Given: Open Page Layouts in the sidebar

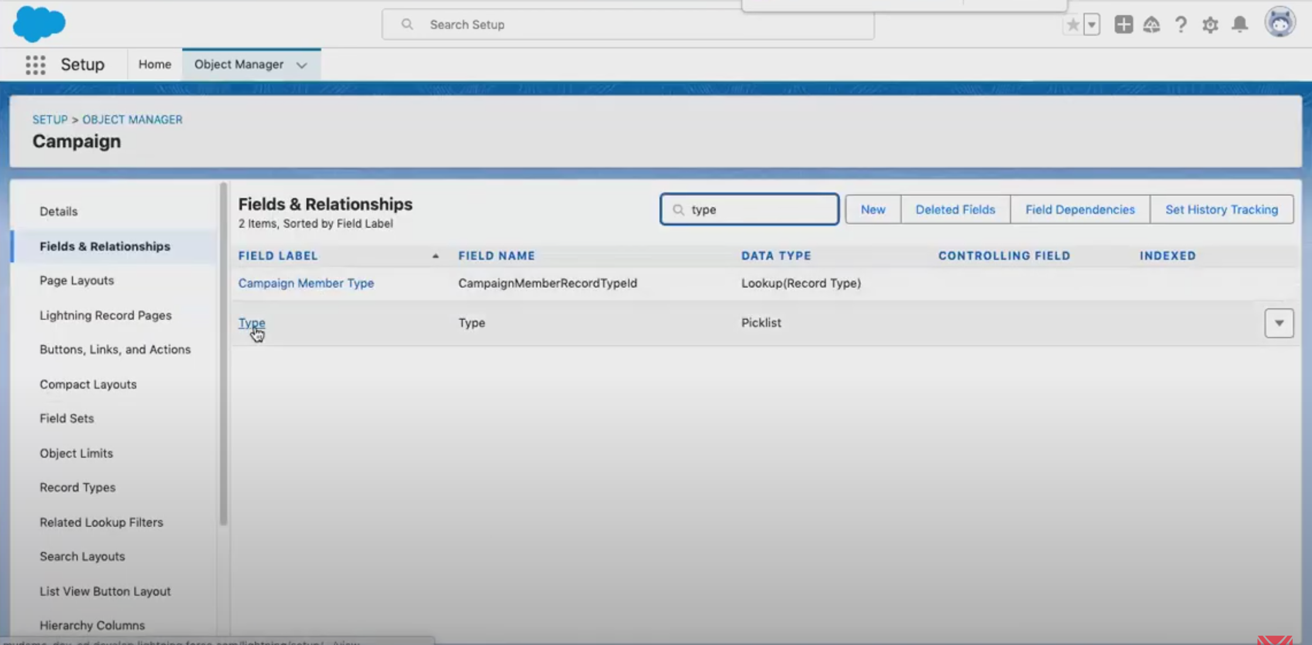Looking at the screenshot, I should [77, 280].
